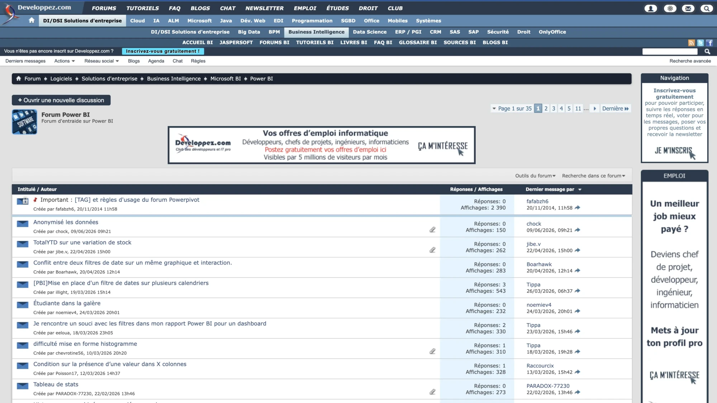
Task: Open thread TotalYTD sur une variation de stock
Action: point(82,242)
